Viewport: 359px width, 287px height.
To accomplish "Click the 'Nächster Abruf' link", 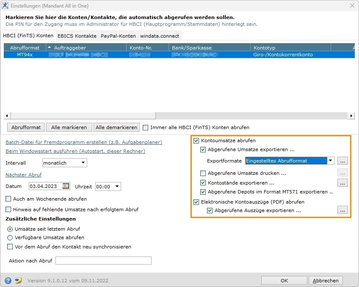I will (x=24, y=175).
